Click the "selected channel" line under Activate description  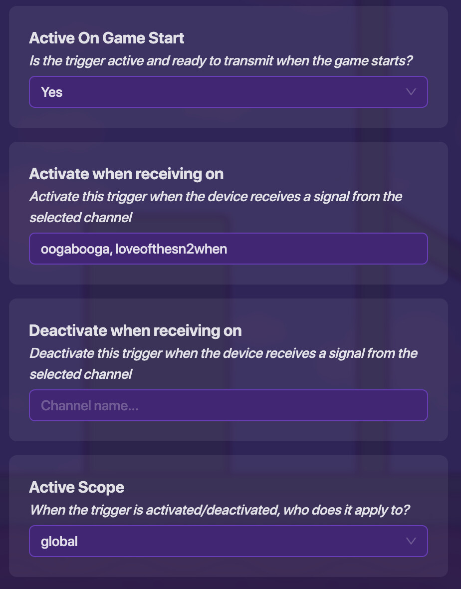(x=80, y=218)
